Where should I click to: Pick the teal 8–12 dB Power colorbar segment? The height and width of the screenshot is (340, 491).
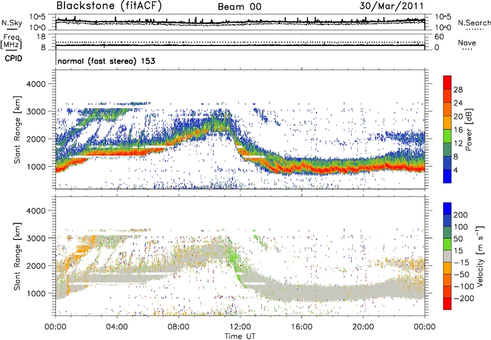tap(447, 150)
